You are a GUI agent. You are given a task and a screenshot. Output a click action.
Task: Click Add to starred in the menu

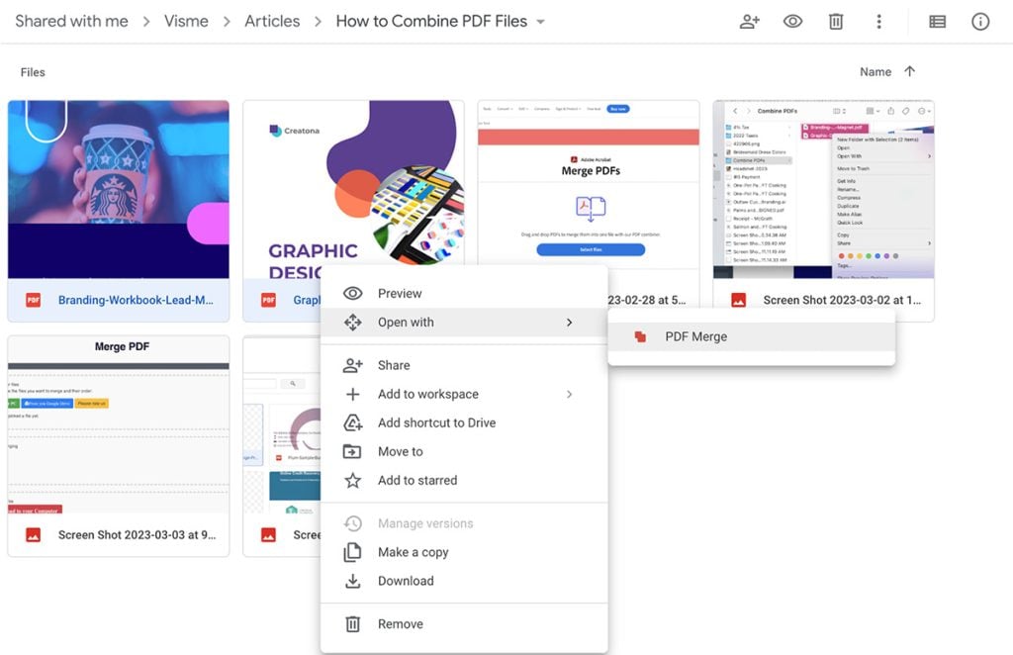coord(416,480)
